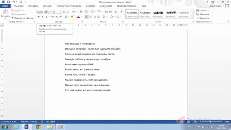
Task: Apply the yellow text highlight color
Action: click(72, 17)
